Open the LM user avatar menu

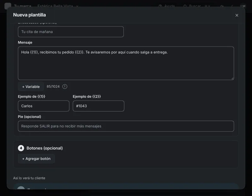(x=243, y=6)
